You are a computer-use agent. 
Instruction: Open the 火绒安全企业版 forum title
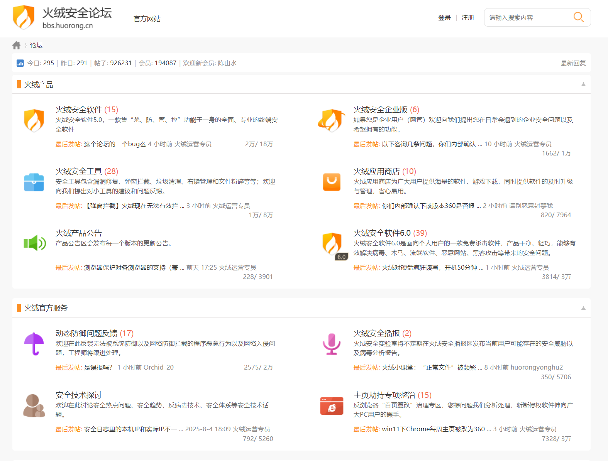point(381,110)
